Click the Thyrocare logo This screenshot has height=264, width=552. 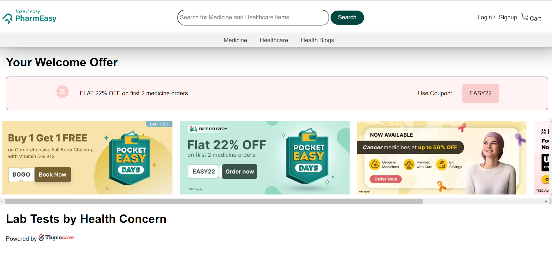pyautogui.click(x=56, y=238)
